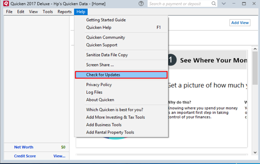The height and width of the screenshot is (164, 260).
Task: Click the magnifying glass search icon
Action: click(x=214, y=4)
